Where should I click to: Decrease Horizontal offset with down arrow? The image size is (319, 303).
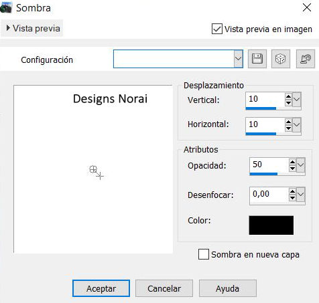(x=288, y=128)
